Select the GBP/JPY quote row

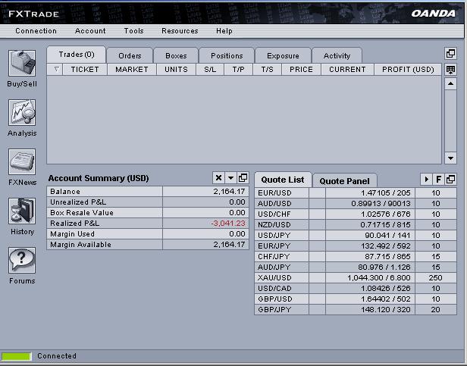tap(356, 310)
